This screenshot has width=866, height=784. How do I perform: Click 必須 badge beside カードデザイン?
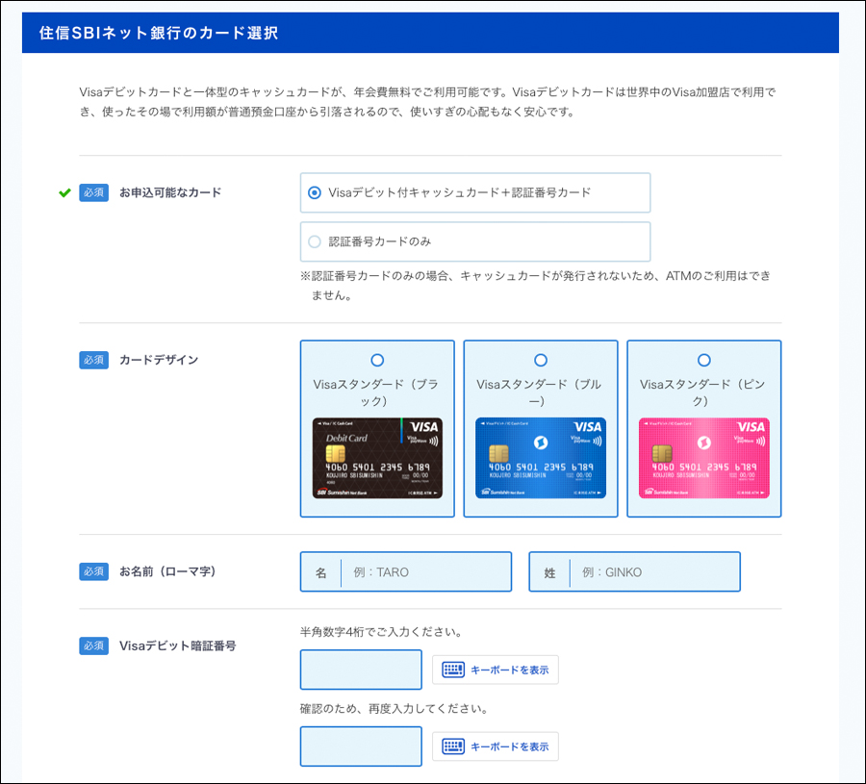pyautogui.click(x=94, y=360)
